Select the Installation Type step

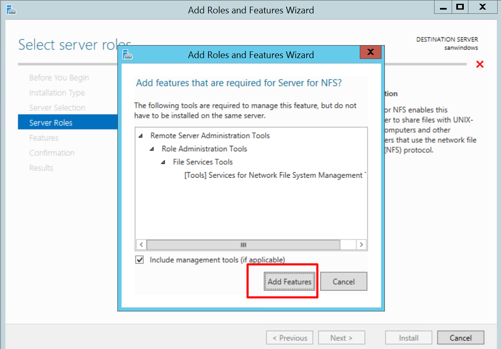(x=57, y=93)
